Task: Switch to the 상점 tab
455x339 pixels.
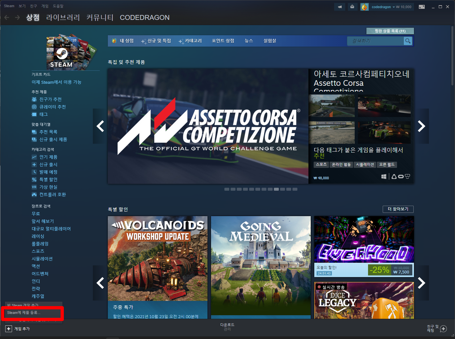Action: point(33,18)
